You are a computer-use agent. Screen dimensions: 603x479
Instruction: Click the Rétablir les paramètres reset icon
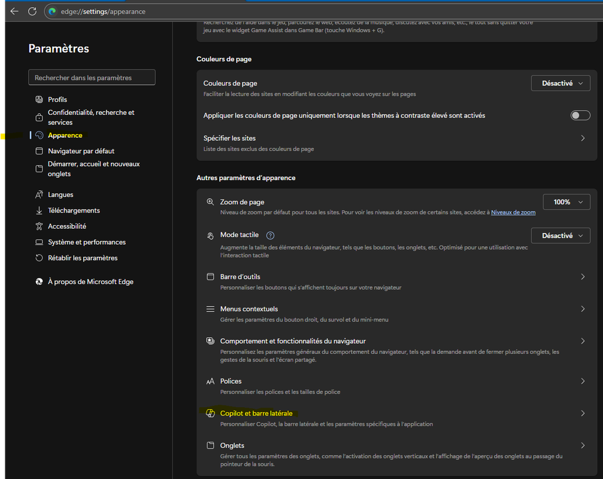tap(39, 257)
